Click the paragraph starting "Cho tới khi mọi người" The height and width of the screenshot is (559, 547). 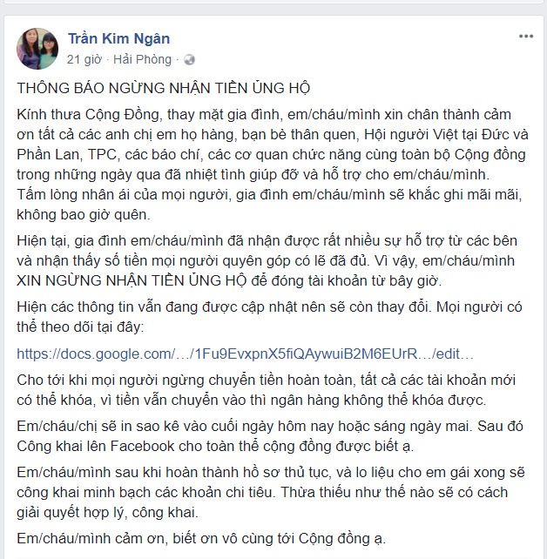click(266, 390)
